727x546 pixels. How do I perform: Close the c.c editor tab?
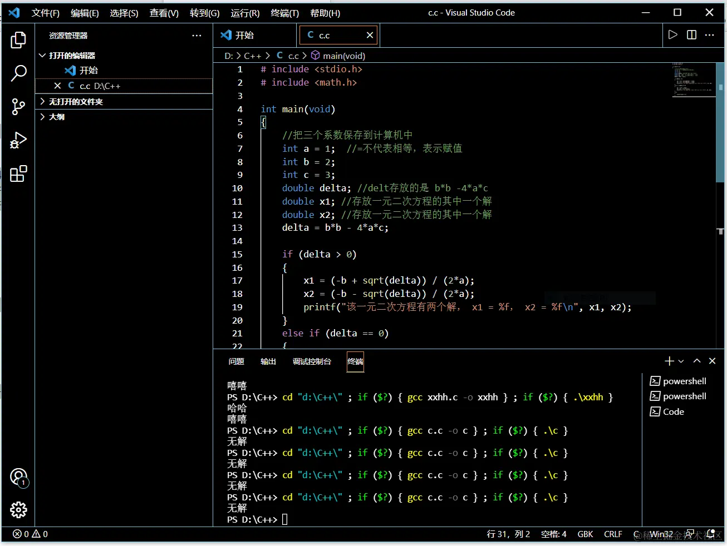click(x=370, y=35)
